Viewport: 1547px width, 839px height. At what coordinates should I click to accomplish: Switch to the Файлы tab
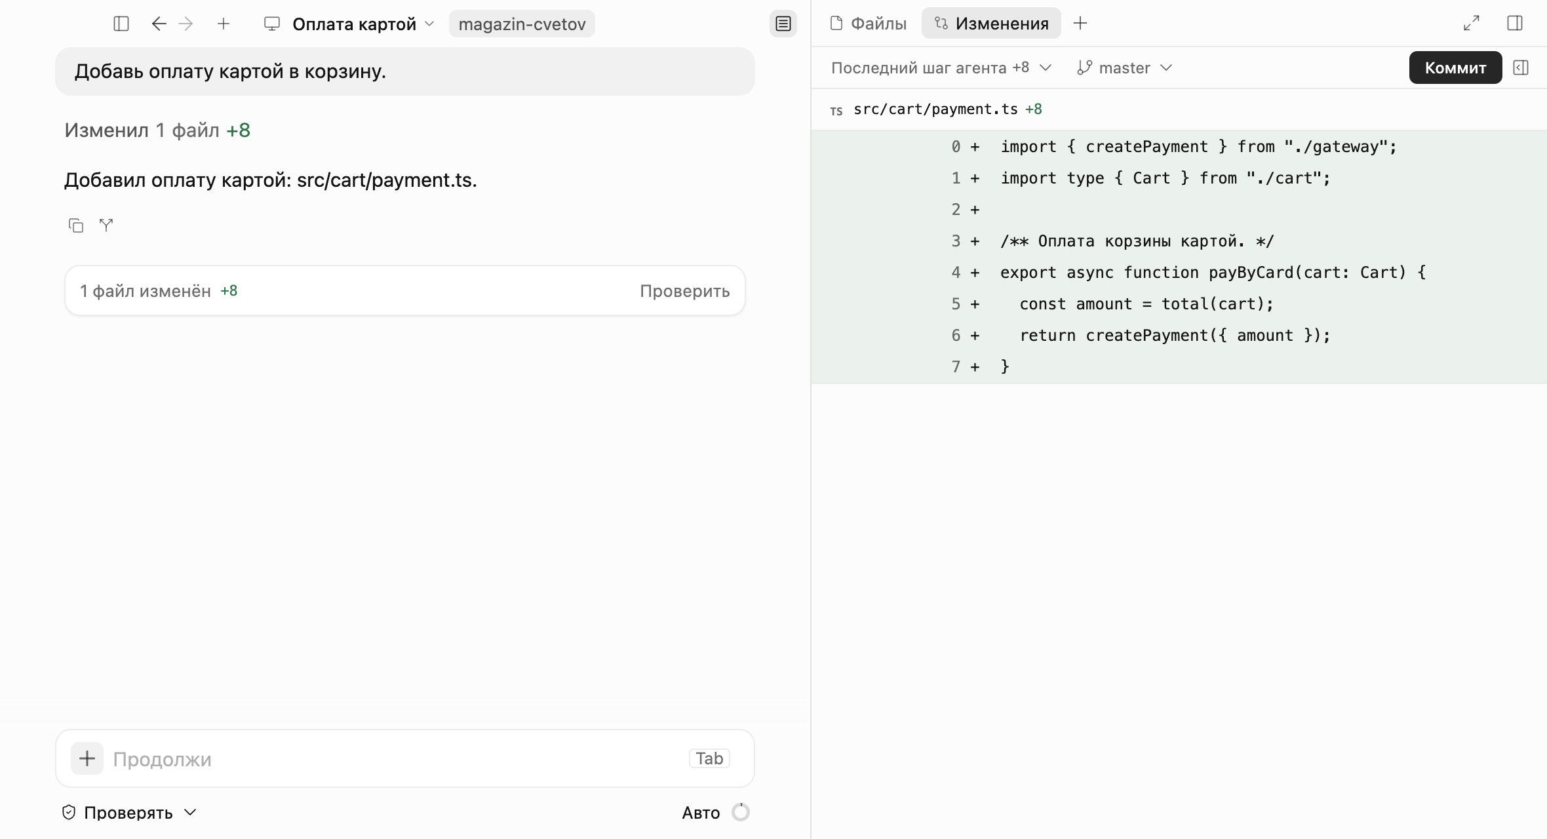click(x=868, y=24)
